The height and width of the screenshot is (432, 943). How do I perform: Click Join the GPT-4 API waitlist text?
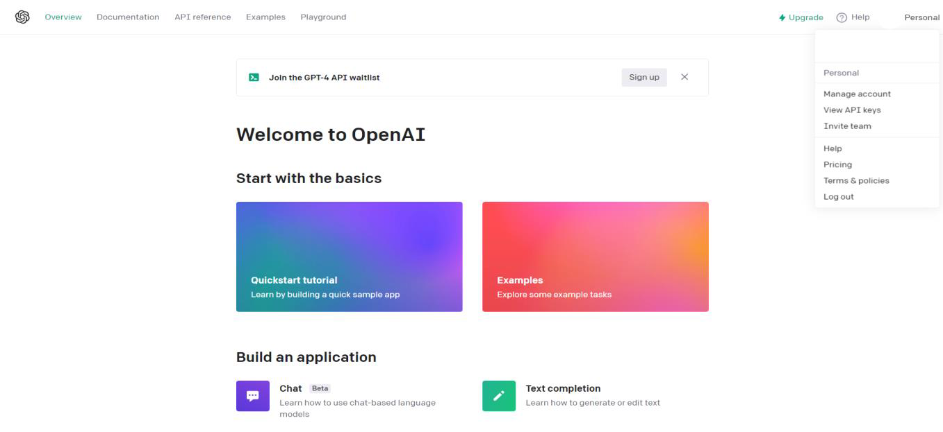coord(324,78)
